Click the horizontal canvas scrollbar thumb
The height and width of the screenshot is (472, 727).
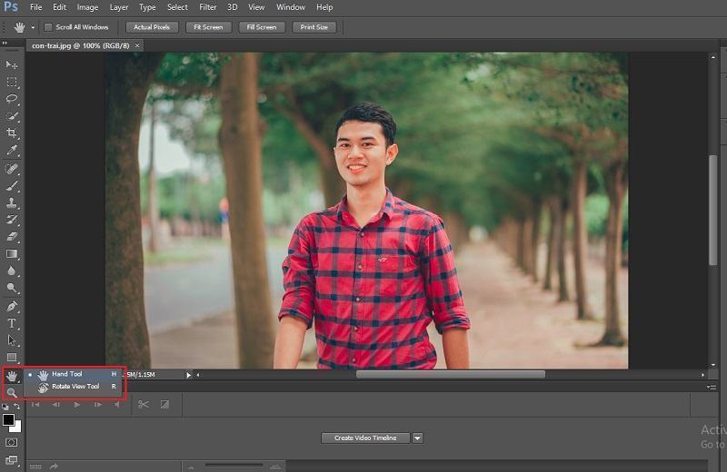pos(451,374)
